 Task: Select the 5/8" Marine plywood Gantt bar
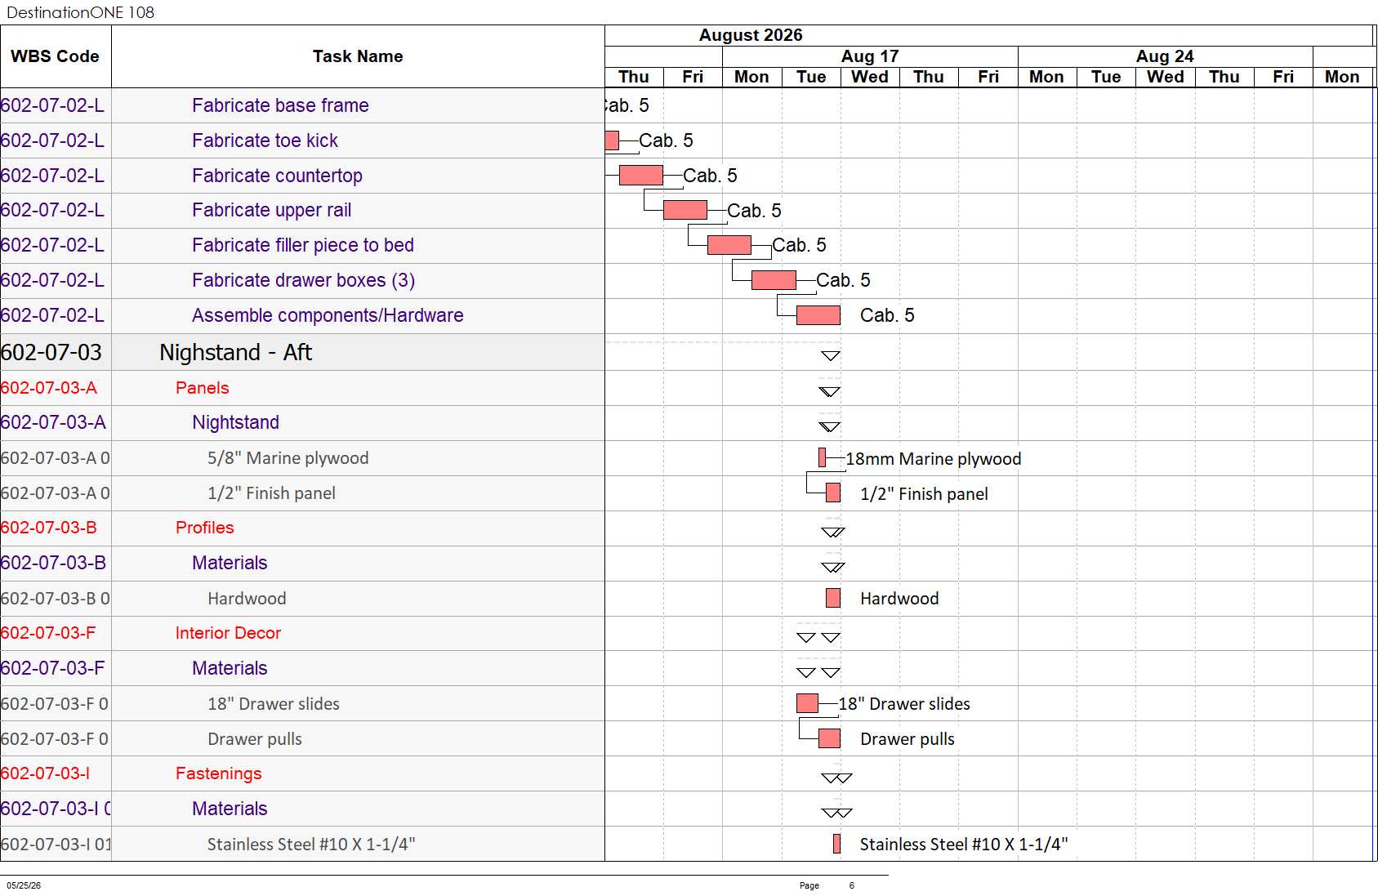coord(822,457)
